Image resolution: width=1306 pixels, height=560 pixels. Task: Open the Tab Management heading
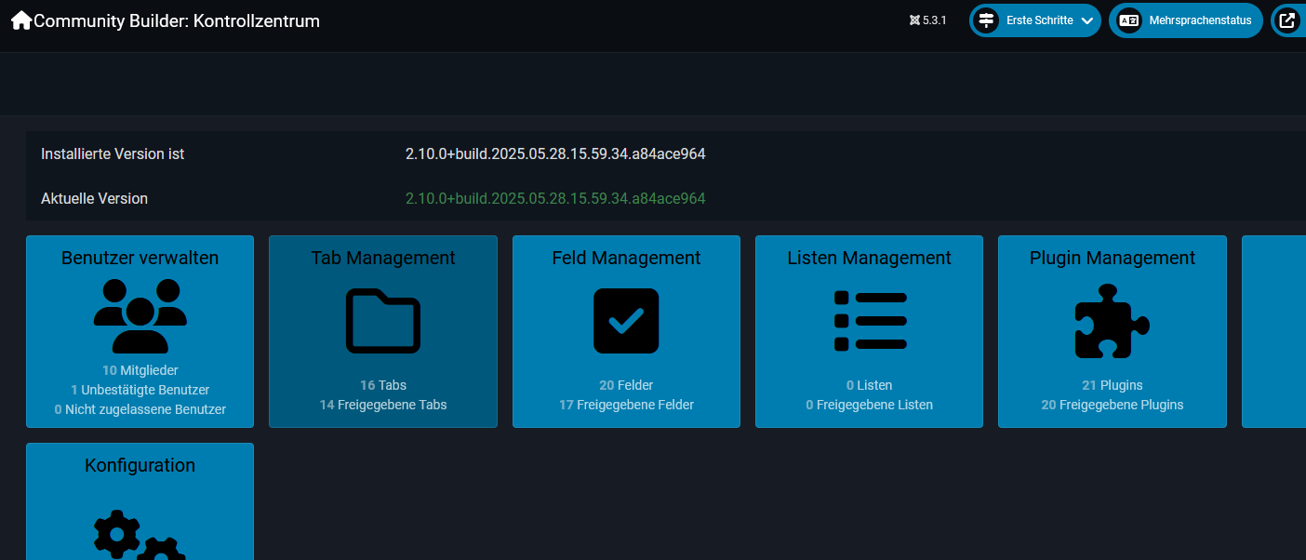pyautogui.click(x=383, y=258)
